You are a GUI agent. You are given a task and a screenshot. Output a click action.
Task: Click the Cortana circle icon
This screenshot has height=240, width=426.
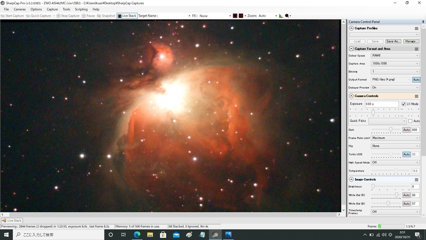click(111, 235)
